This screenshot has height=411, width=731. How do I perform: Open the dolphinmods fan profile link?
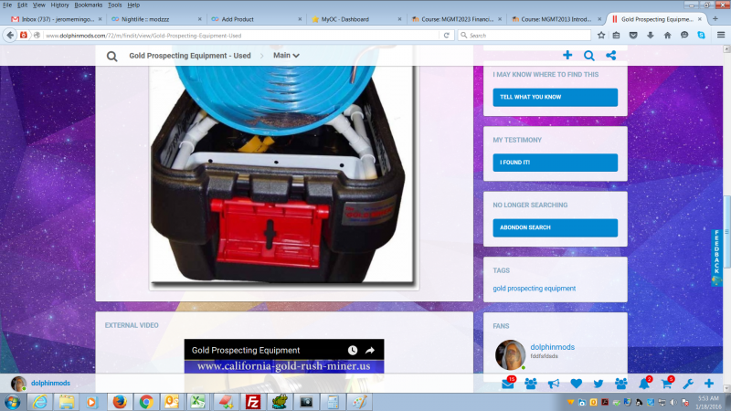[553, 347]
